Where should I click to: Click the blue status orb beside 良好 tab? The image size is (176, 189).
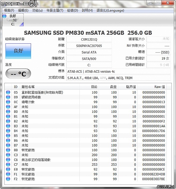(4, 16)
